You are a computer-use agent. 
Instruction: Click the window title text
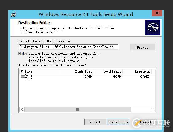(86, 14)
